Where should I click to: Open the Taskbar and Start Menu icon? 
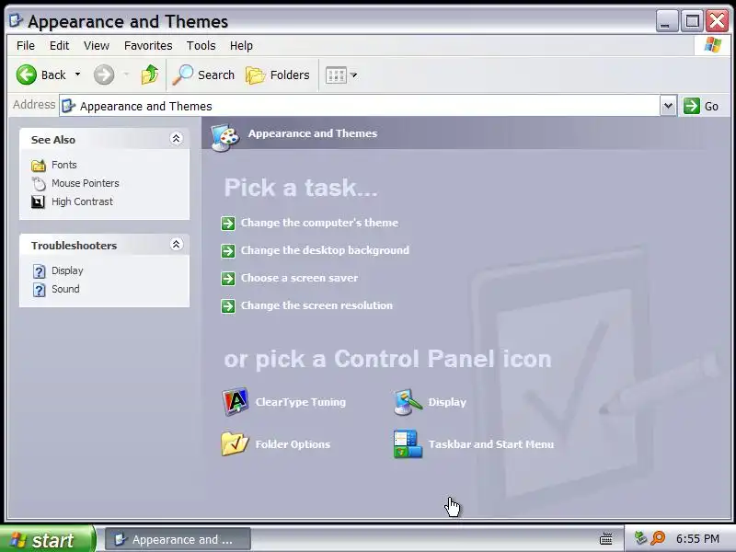[408, 444]
